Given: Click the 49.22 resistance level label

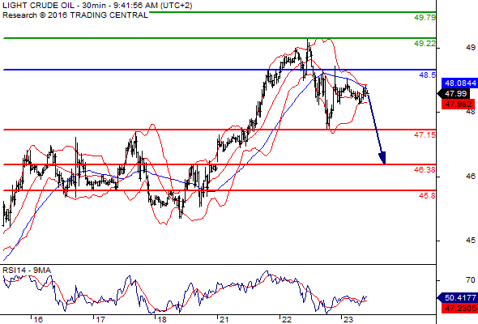Looking at the screenshot, I should click(x=425, y=44).
